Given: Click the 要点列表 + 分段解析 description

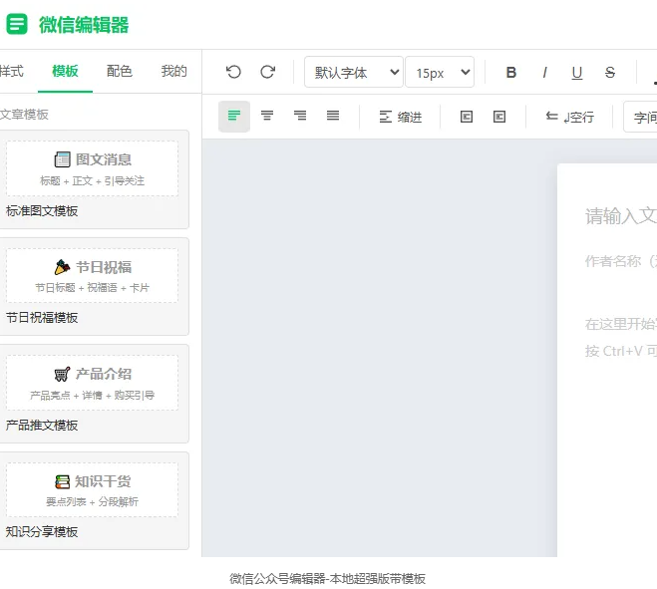Looking at the screenshot, I should [x=92, y=501].
